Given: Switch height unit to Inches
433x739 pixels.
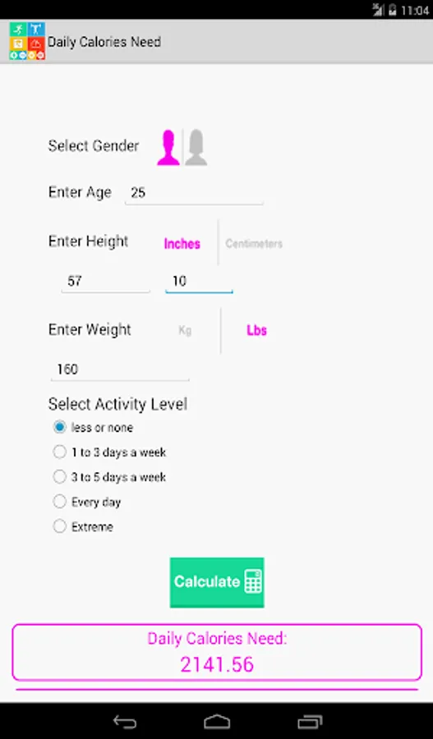Looking at the screenshot, I should pos(182,244).
